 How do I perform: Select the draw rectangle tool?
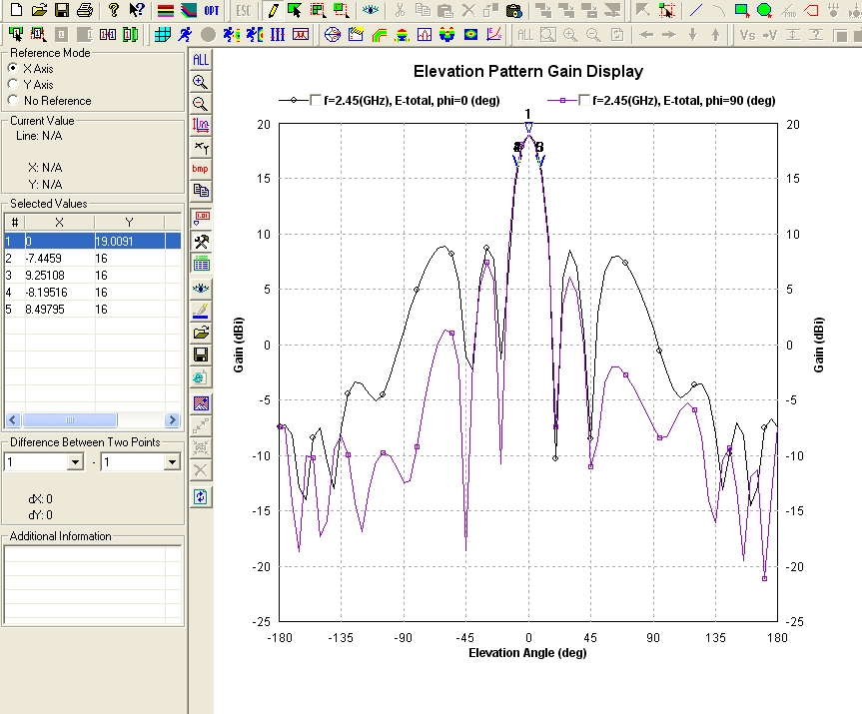pos(741,11)
